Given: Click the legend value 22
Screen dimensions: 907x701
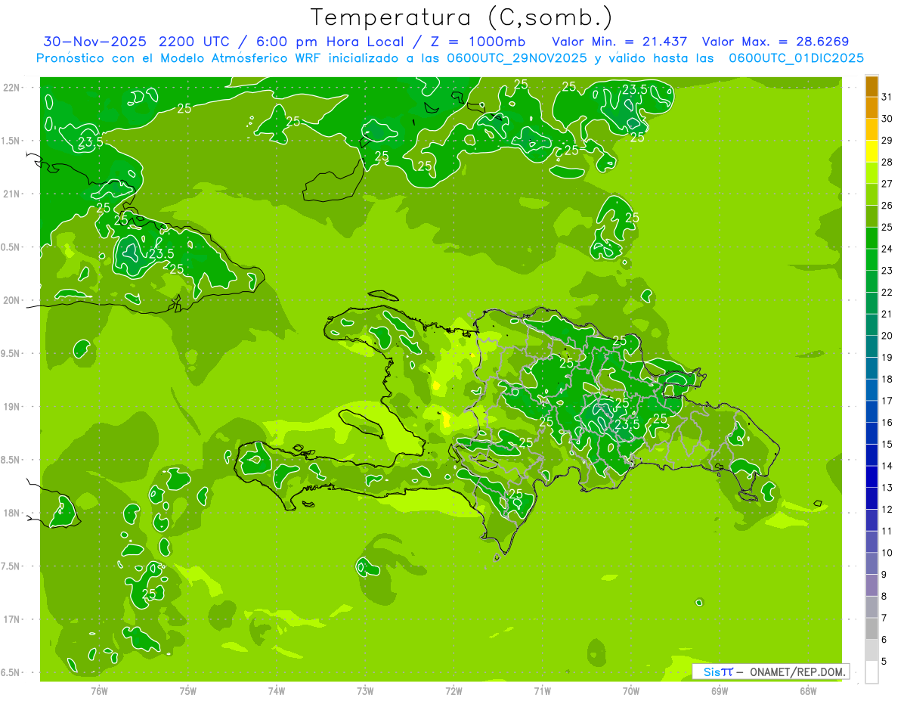Looking at the screenshot, I should (887, 292).
